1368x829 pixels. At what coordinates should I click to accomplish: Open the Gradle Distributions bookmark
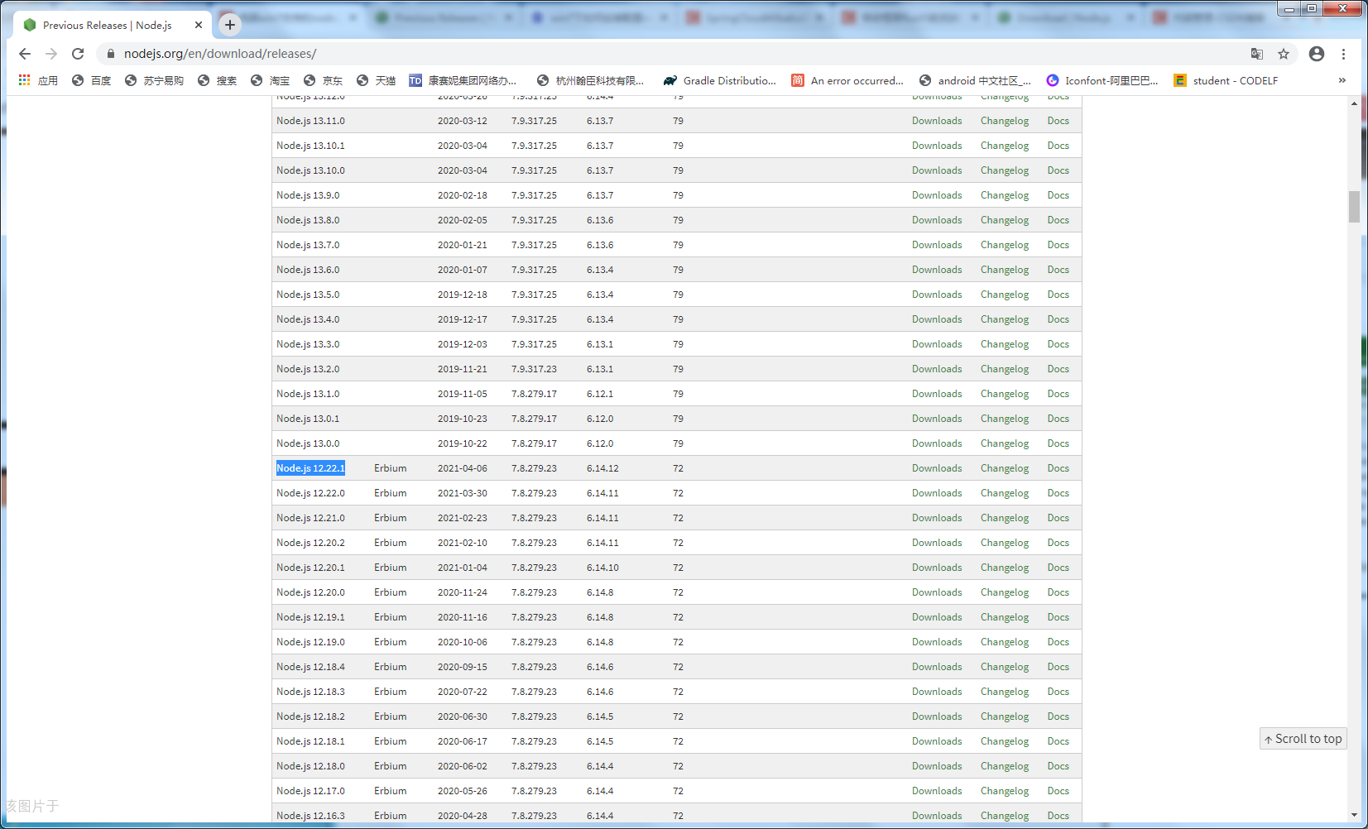pyautogui.click(x=719, y=80)
